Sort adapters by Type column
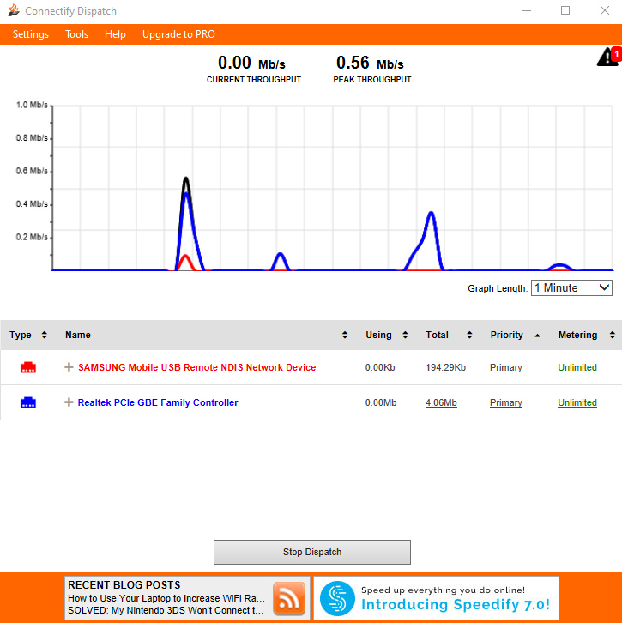Screen dimensions: 622x623 (x=44, y=335)
